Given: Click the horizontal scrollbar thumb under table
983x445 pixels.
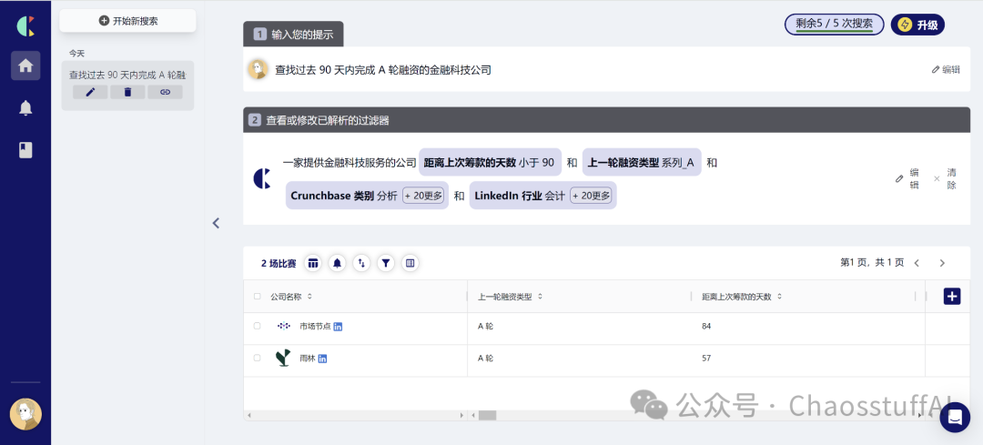Looking at the screenshot, I should point(488,415).
